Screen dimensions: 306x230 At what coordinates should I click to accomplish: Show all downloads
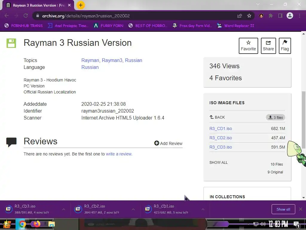[283, 209]
